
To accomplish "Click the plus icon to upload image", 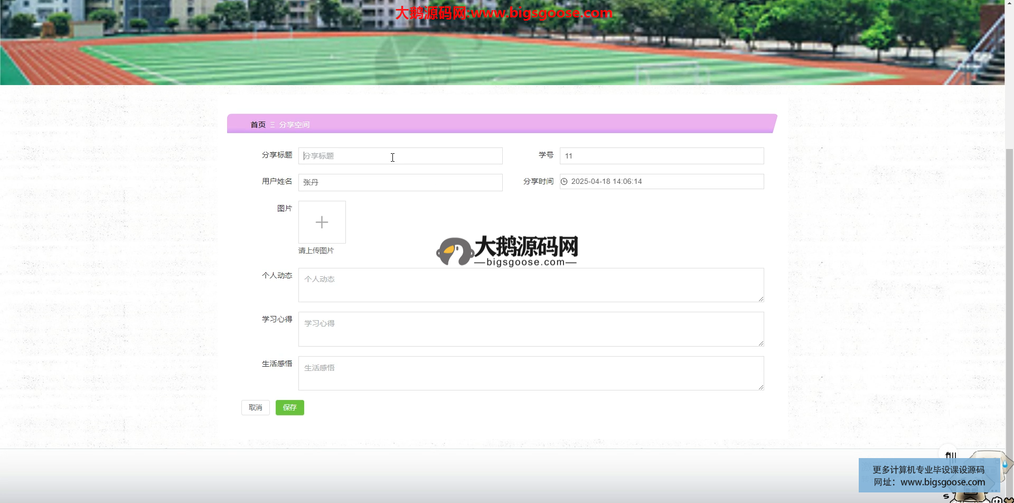I will click(322, 222).
